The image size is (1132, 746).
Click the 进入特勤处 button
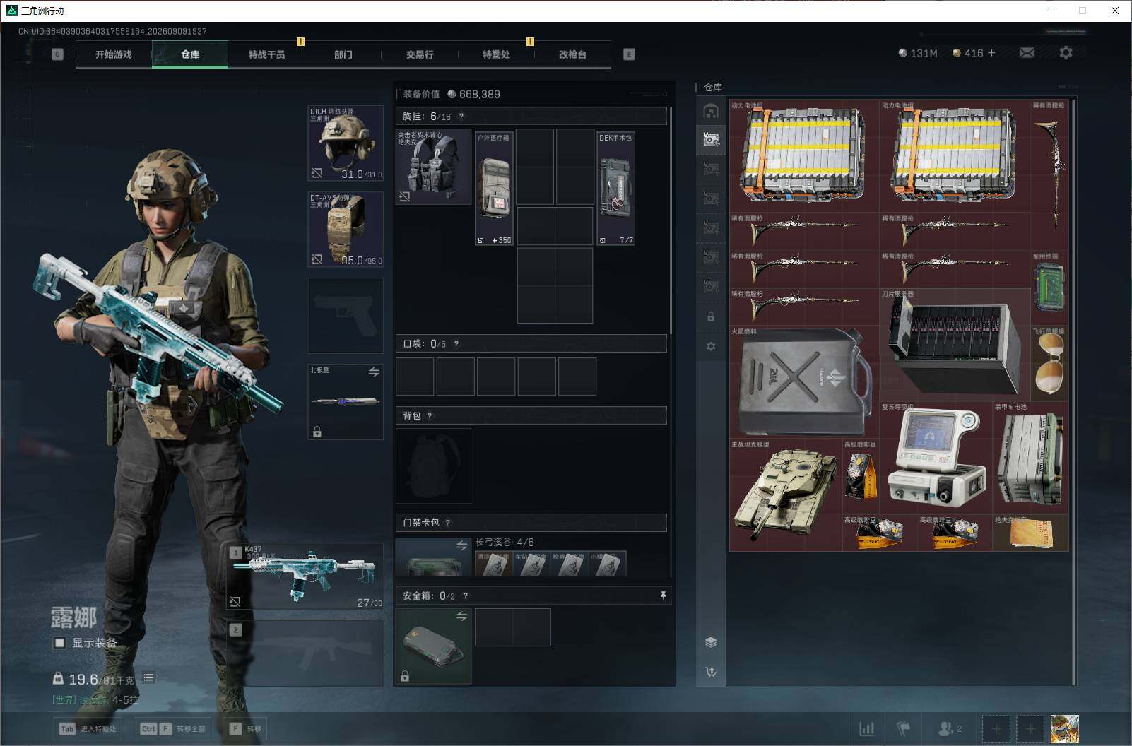click(x=88, y=729)
